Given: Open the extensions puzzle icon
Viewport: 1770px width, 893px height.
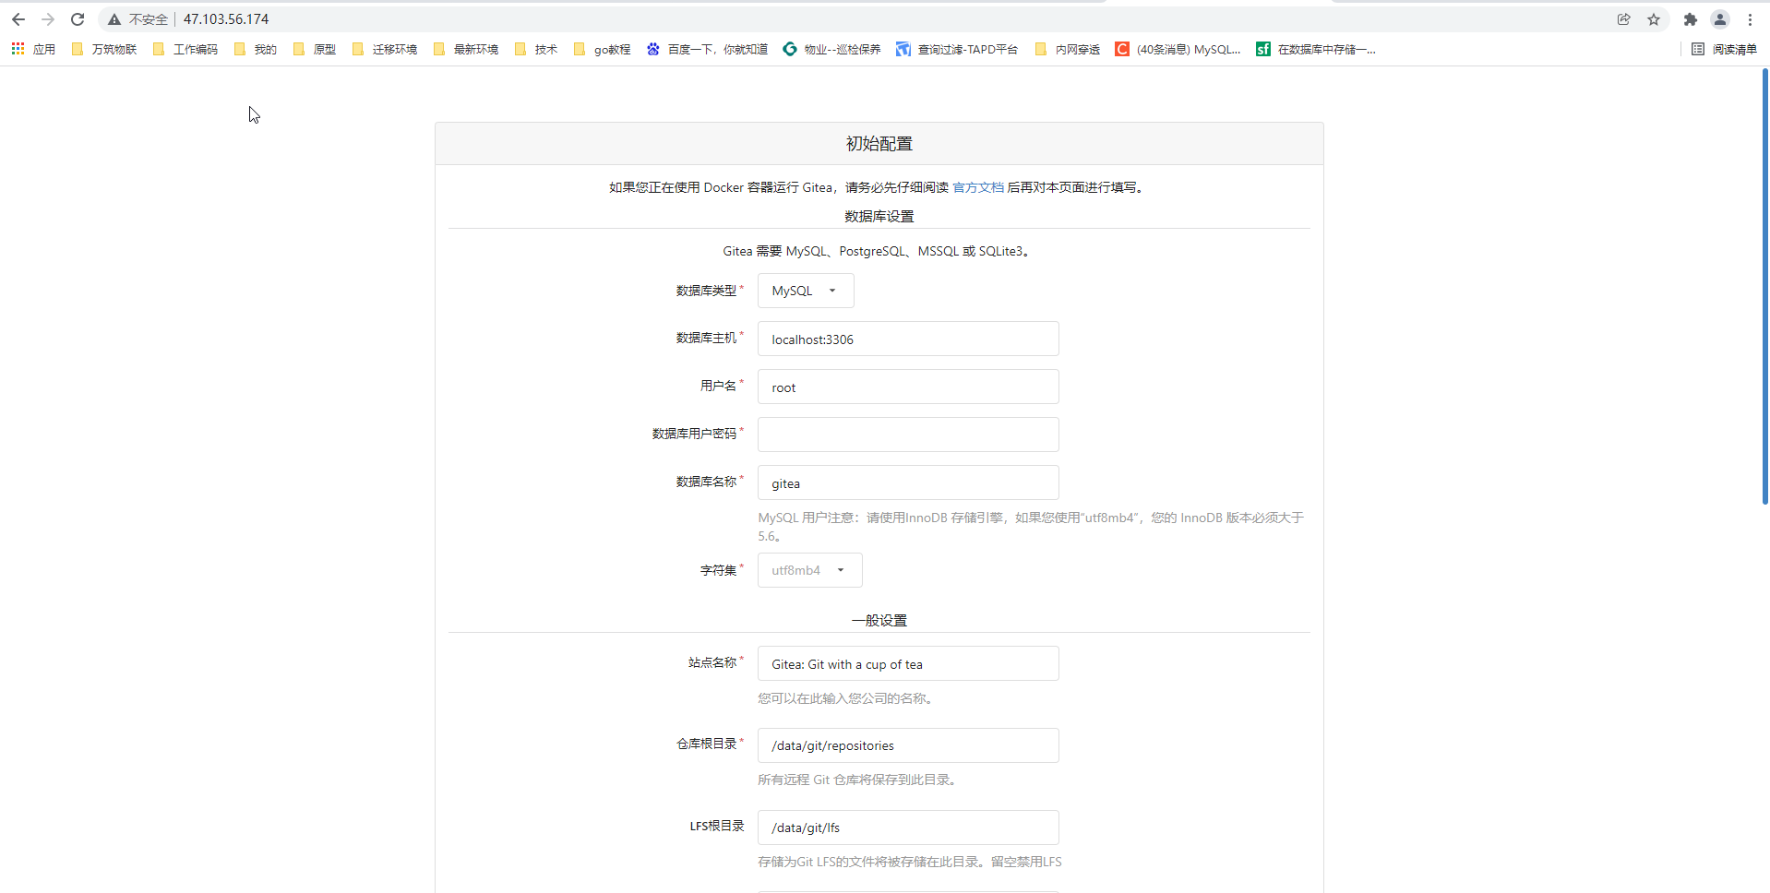Looking at the screenshot, I should tap(1691, 19).
